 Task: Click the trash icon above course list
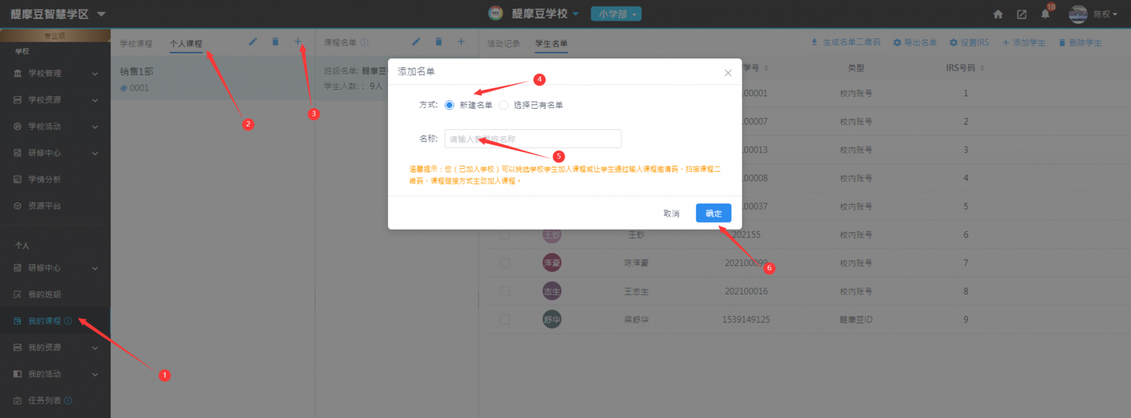pyautogui.click(x=275, y=42)
